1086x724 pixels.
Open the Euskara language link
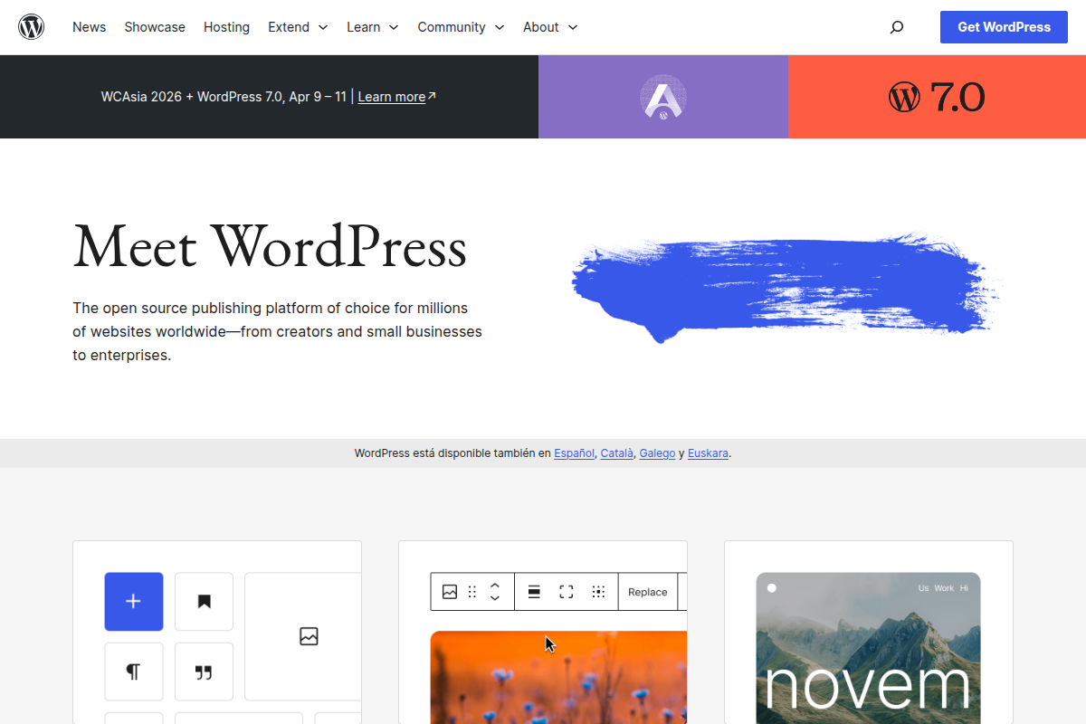(708, 453)
